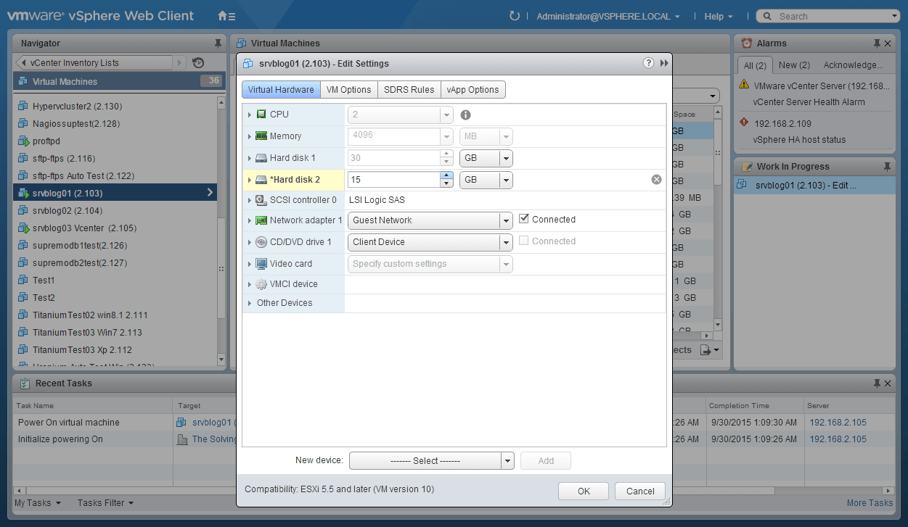Image resolution: width=908 pixels, height=527 pixels.
Task: Expand the Memory hardware row
Action: coord(250,136)
